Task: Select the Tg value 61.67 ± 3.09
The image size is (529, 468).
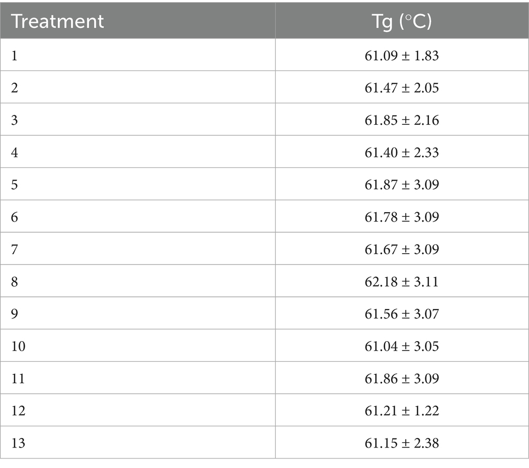Action: (402, 250)
